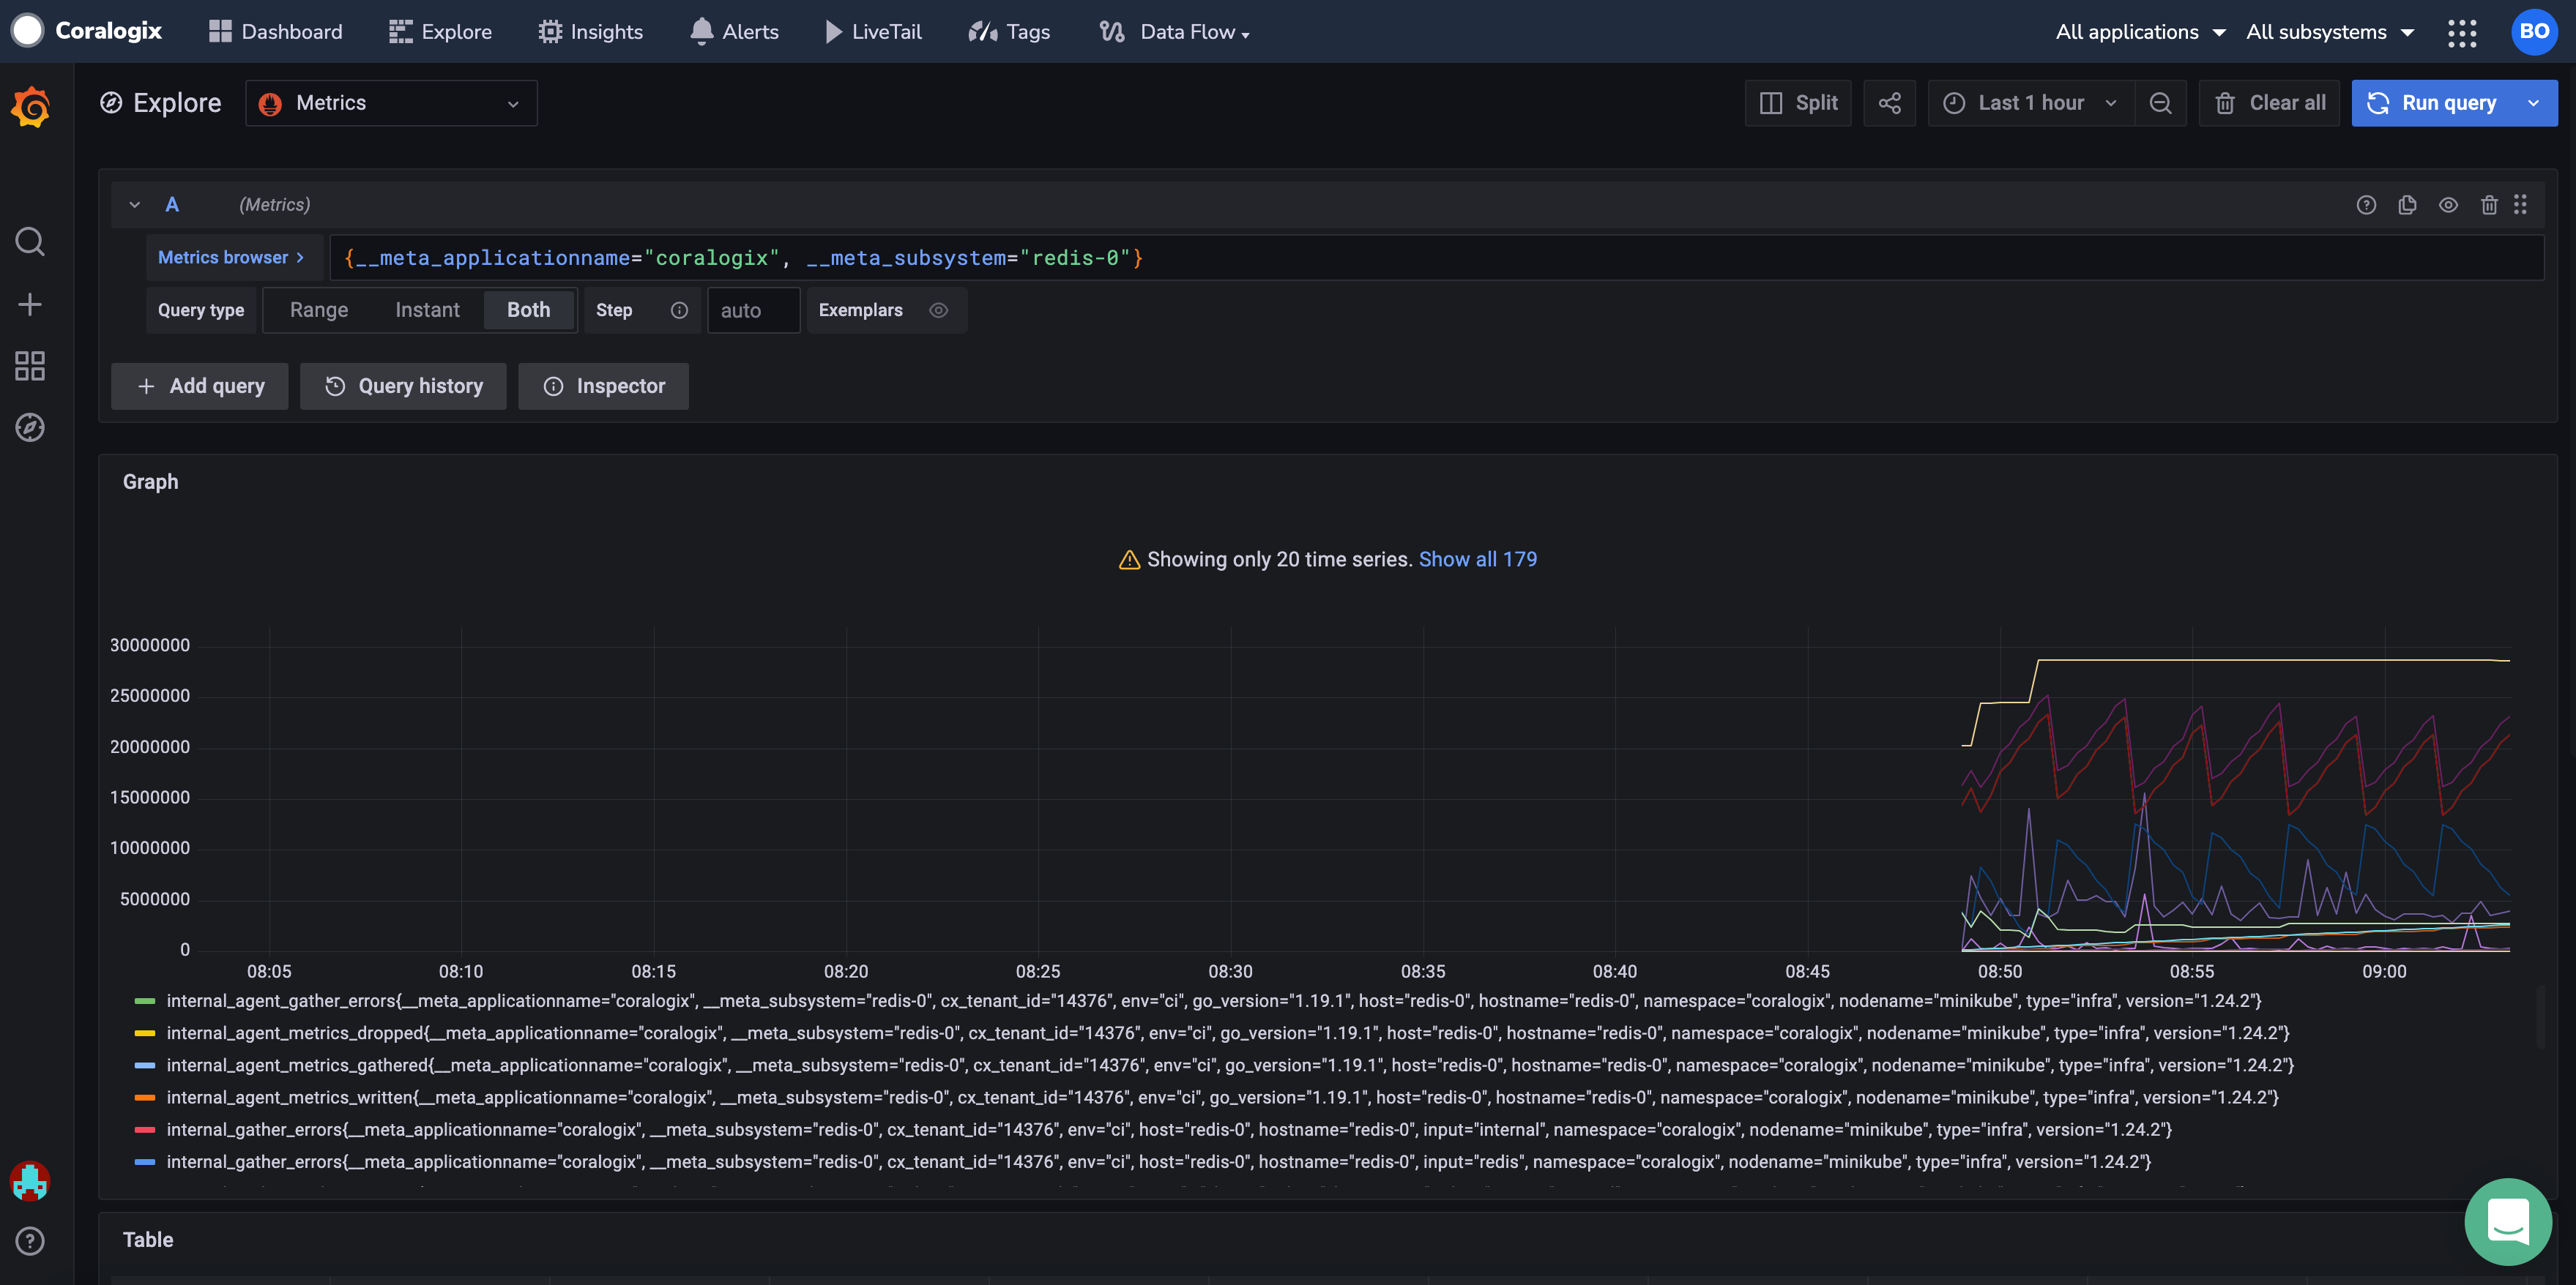Toggle internal_agent_metrics_gathered legend series
The image size is (2576, 1285).
coord(1230,1065)
